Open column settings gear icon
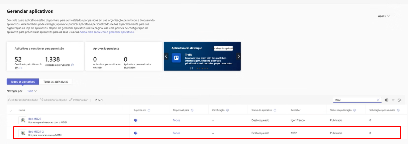This screenshot has width=408, height=144. pyautogui.click(x=399, y=100)
